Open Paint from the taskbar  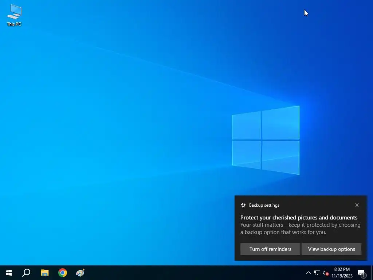tap(80, 273)
